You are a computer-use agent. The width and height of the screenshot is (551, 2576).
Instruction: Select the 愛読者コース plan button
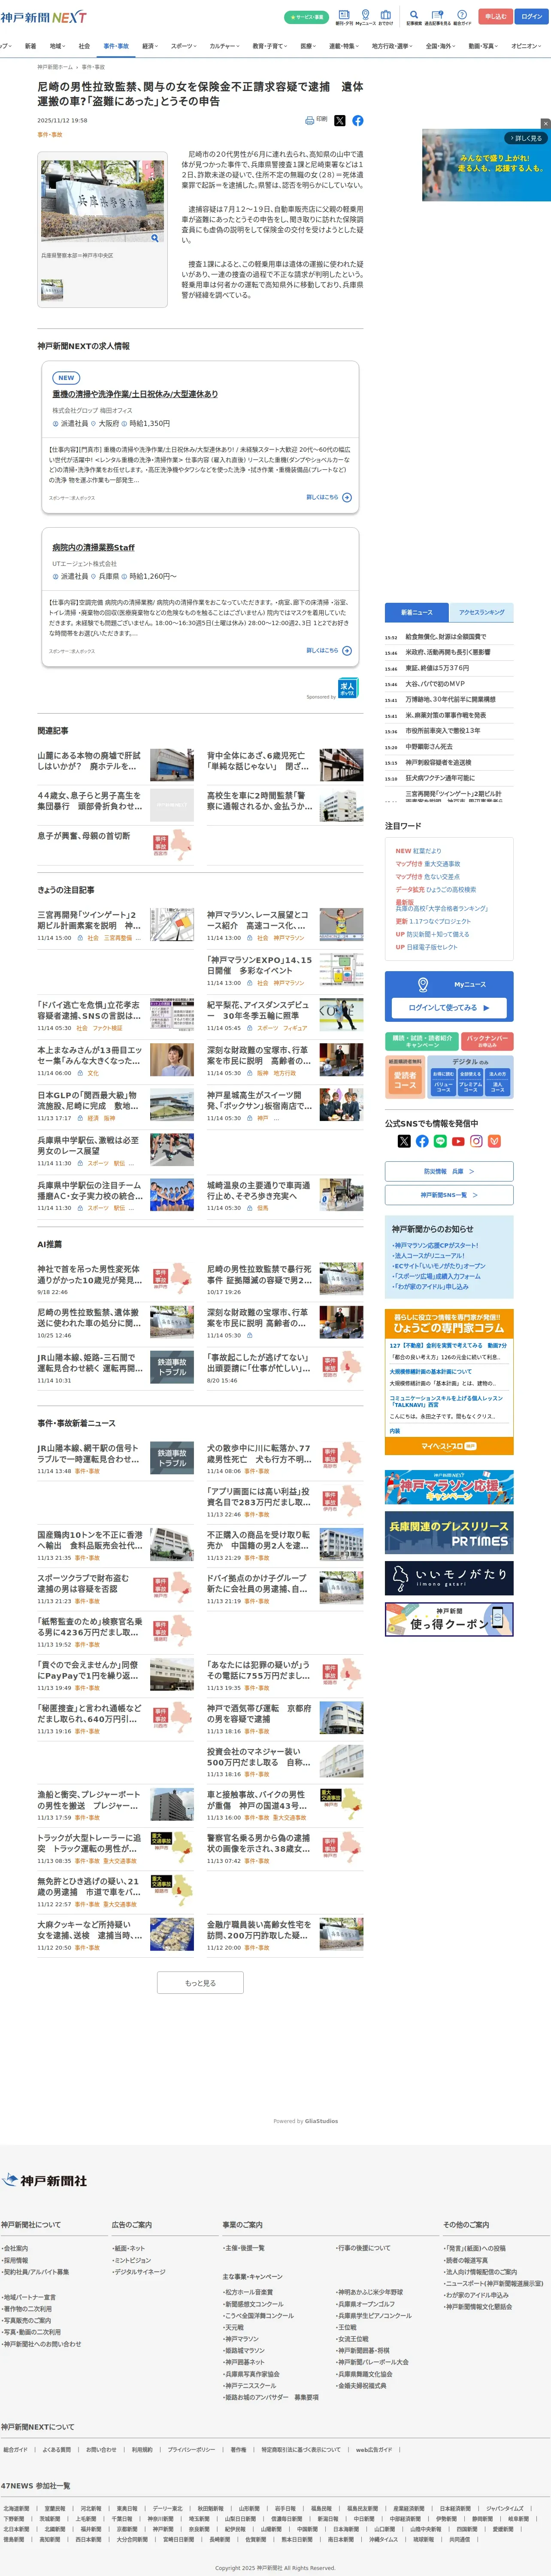[x=405, y=1080]
